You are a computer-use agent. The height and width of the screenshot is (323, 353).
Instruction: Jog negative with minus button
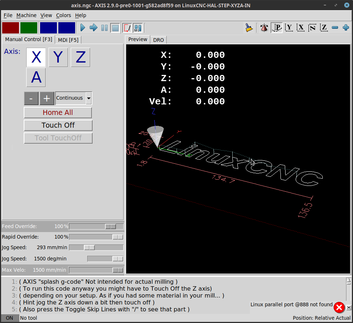[x=31, y=98]
